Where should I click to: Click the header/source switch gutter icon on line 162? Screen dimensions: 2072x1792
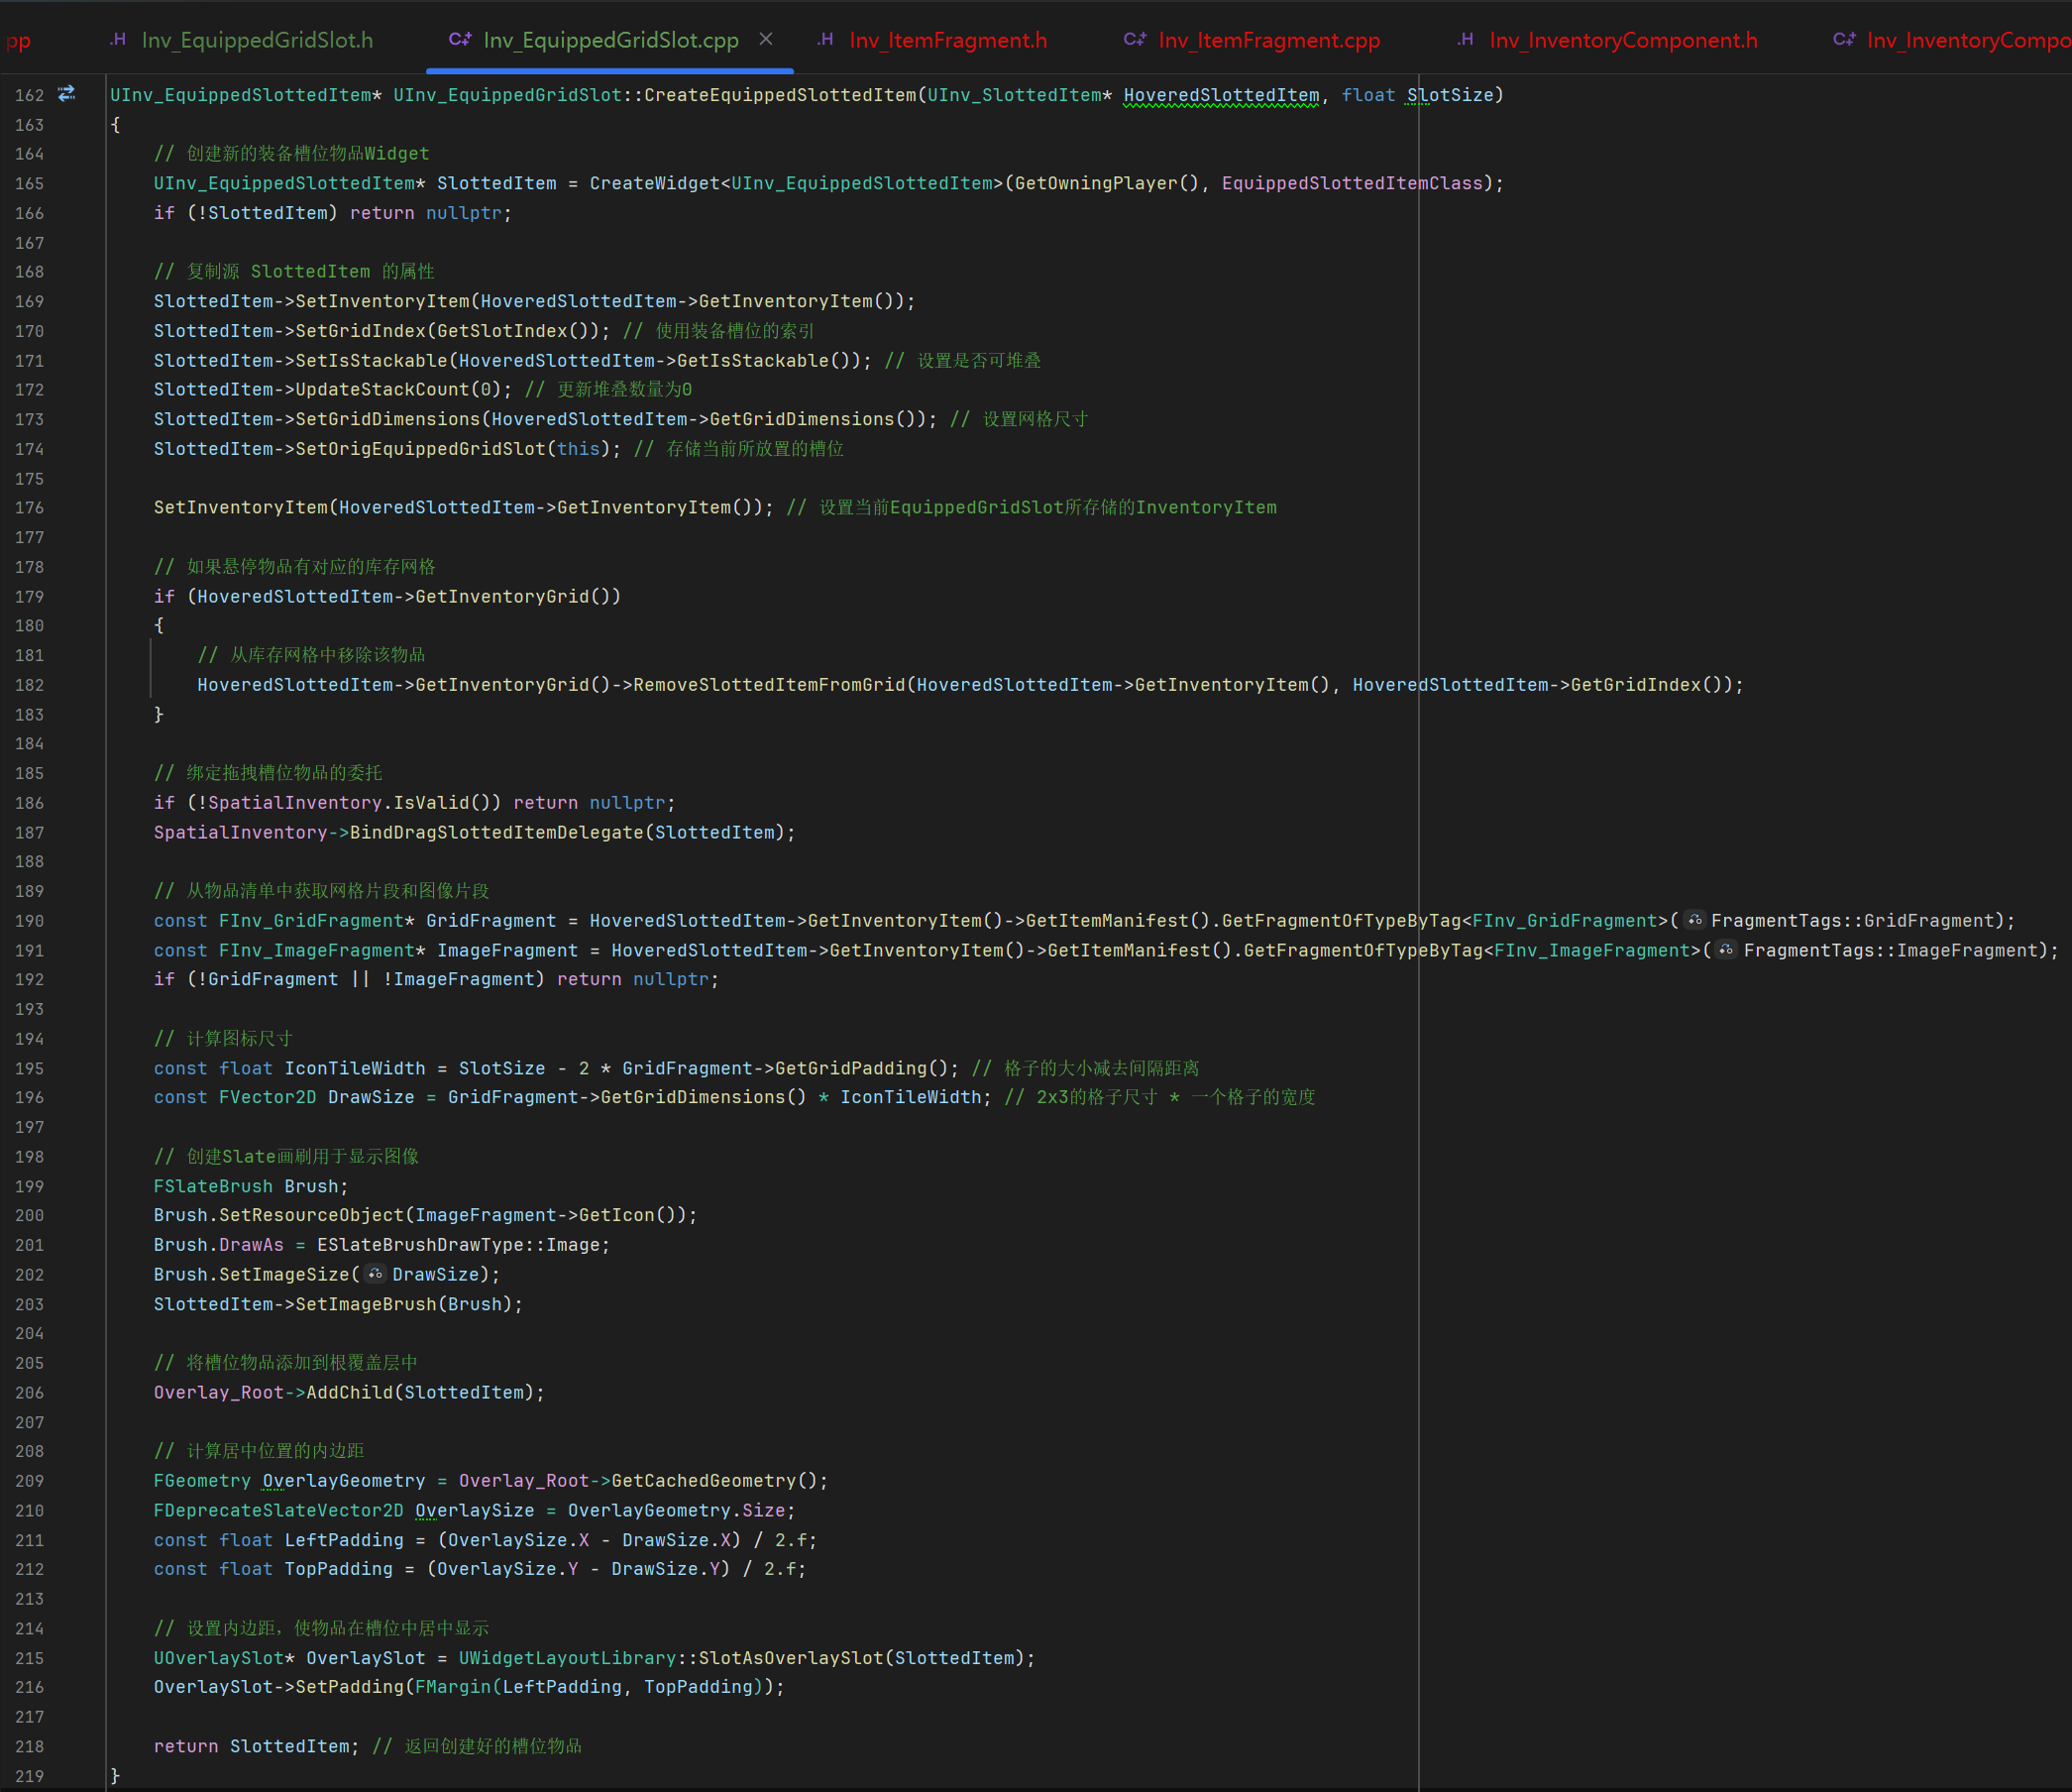[67, 94]
